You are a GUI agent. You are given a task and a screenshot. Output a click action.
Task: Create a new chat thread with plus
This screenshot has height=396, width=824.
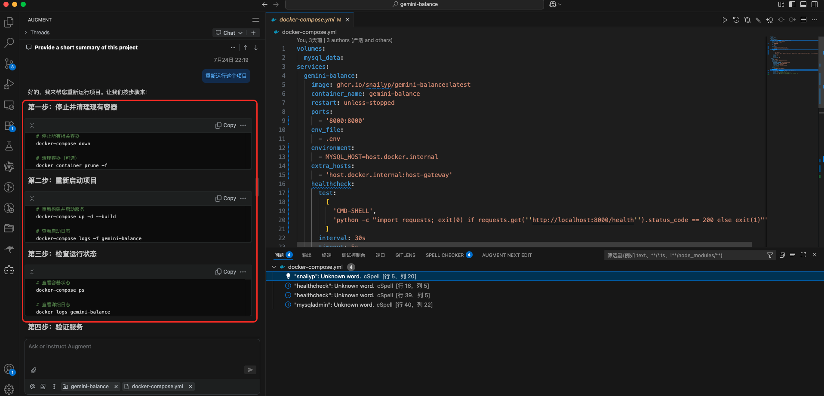point(253,33)
